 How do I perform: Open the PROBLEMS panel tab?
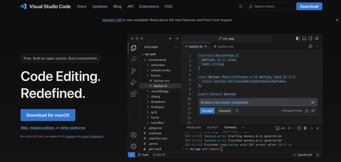tap(193, 127)
